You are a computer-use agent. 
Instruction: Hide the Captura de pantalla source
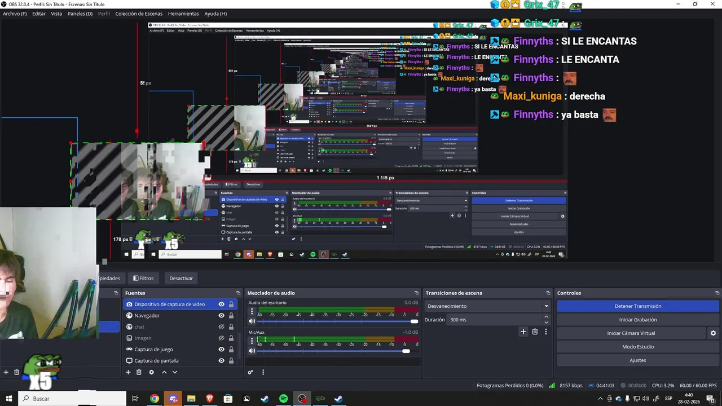tap(221, 361)
